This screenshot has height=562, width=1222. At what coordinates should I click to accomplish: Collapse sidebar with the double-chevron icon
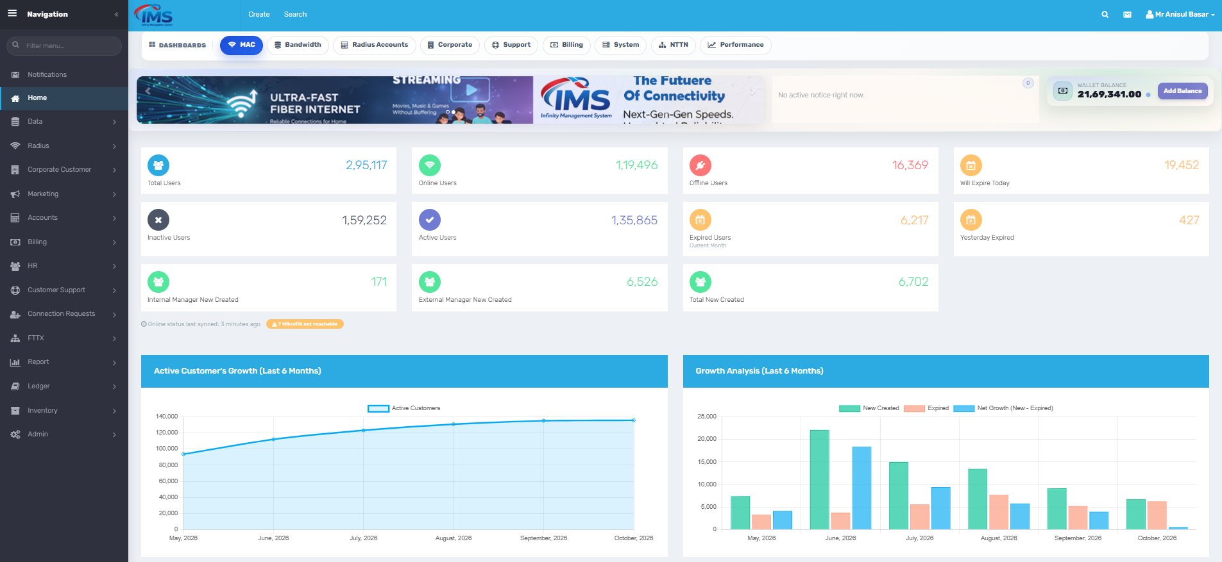tap(116, 14)
